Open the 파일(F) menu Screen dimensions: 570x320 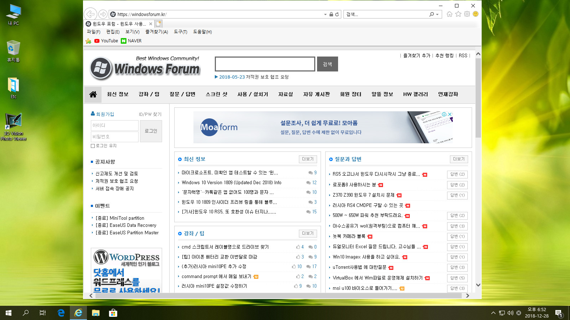[x=94, y=32]
